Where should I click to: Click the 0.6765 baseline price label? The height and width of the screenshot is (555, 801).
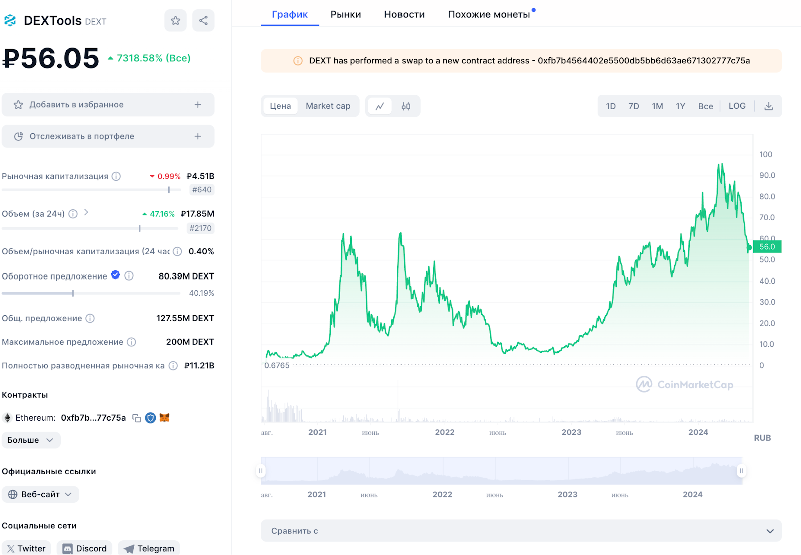pyautogui.click(x=277, y=366)
